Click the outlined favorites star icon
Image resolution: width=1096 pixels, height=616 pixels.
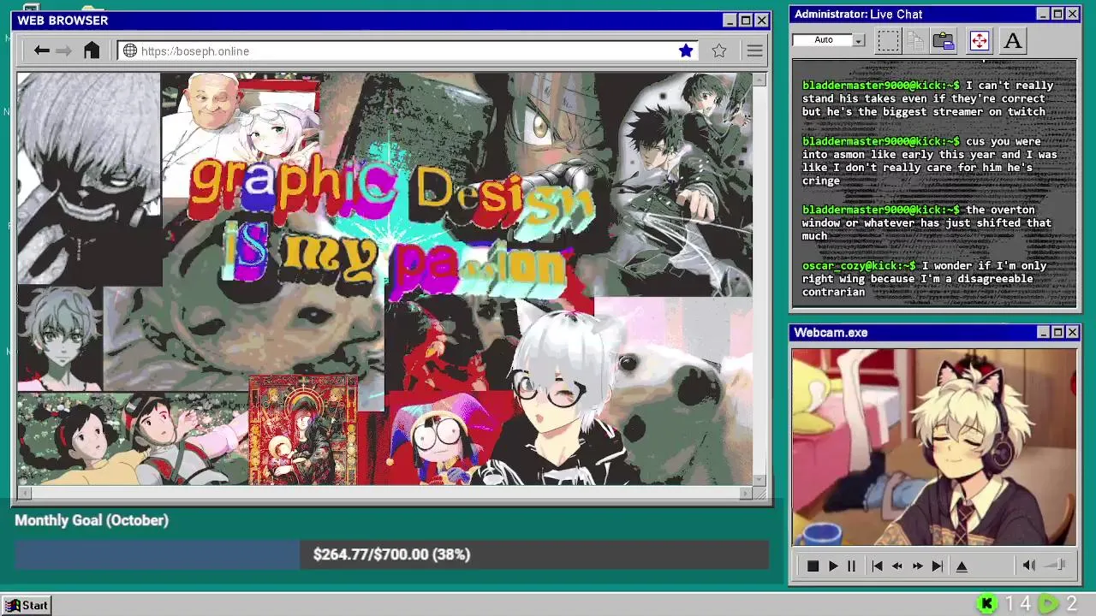point(719,50)
